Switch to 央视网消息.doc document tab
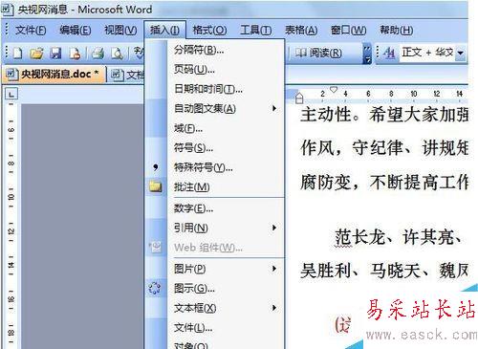The height and width of the screenshot is (349, 478). pyautogui.click(x=54, y=74)
